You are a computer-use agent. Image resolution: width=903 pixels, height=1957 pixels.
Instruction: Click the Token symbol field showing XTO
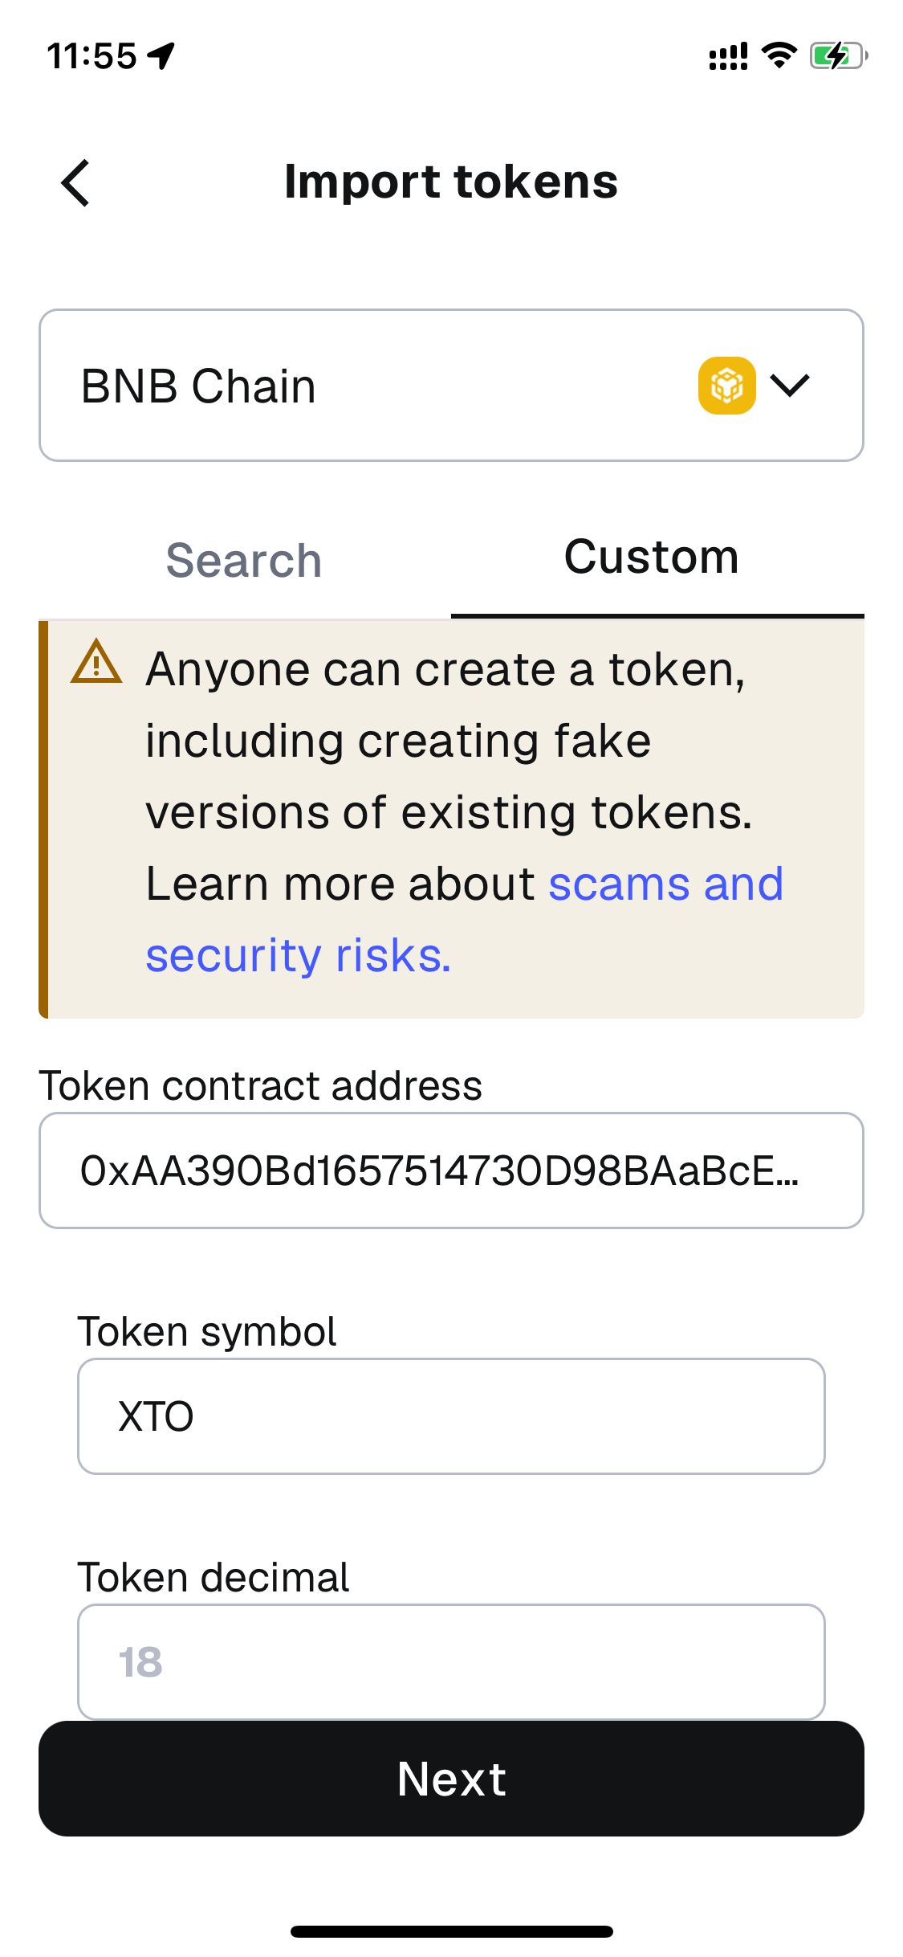point(451,1416)
